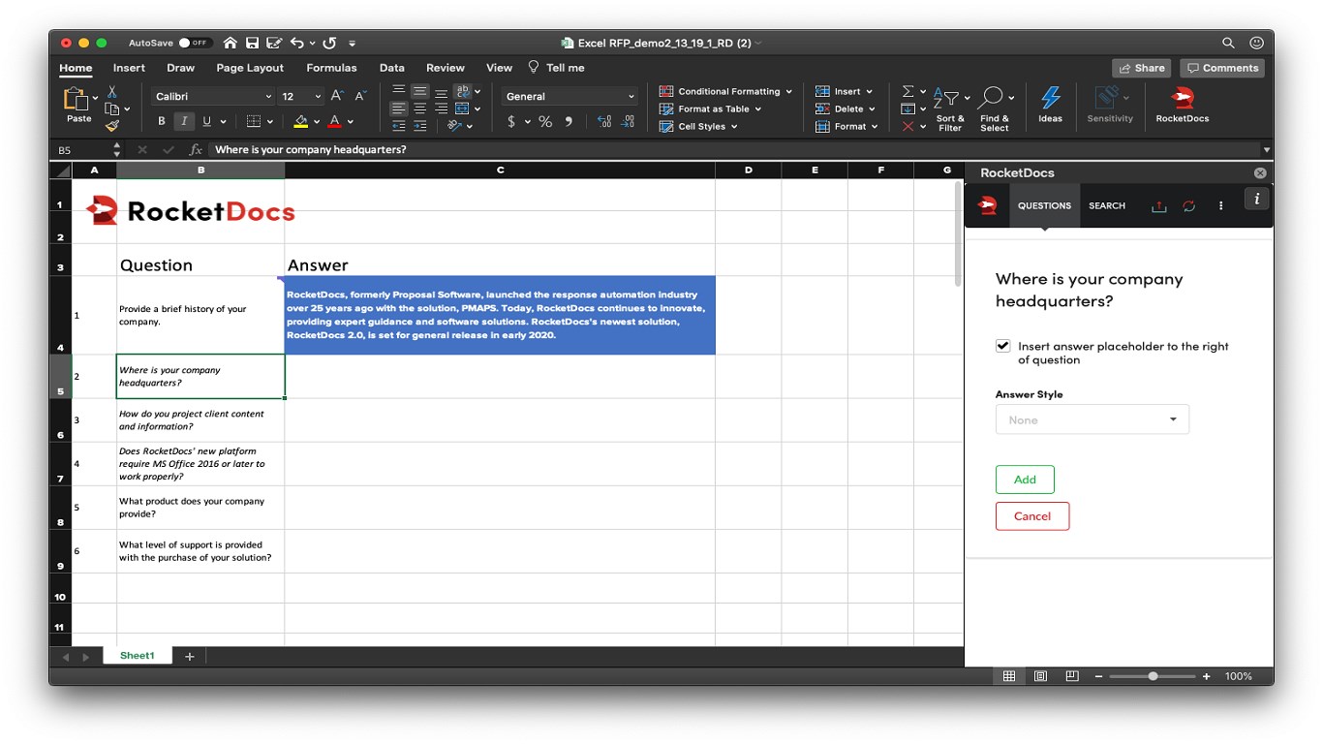Open the font size dropdown showing 12
This screenshot has height=744, width=1323.
point(300,96)
